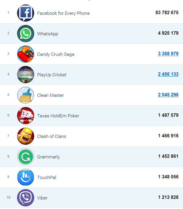The height and width of the screenshot is (209, 183).
Task: Click the Clash of Clans name
Action: (x=52, y=136)
